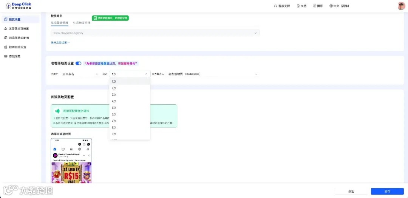This screenshot has height=198, width=408.
Task: Switch to the 生成普通链接 tab
Action: (59, 23)
